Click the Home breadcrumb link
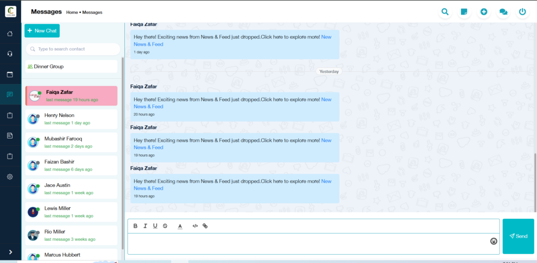537x263 pixels. 72,13
